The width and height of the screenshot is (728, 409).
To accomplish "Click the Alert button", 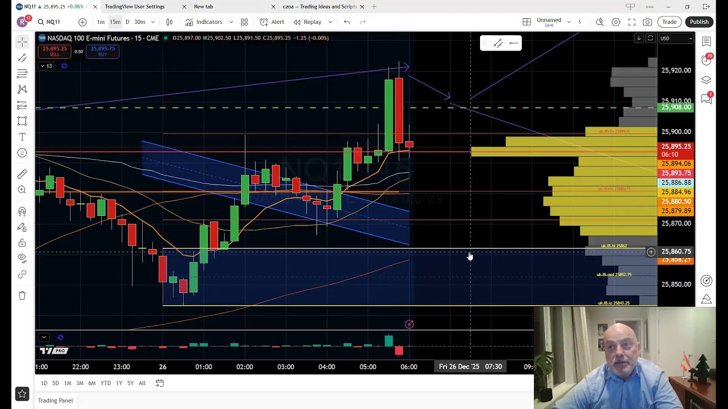I will point(272,22).
